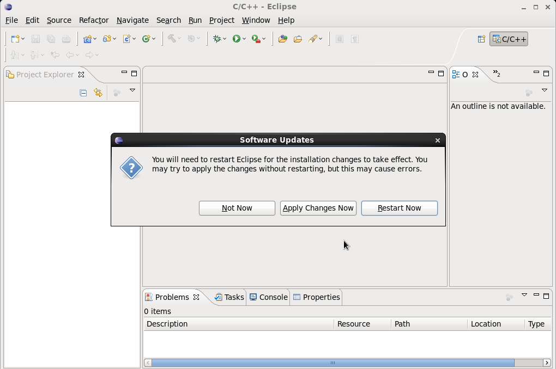Viewport: 556px width, 369px height.
Task: Click the Collapse All icon in Project Explorer
Action: pos(83,93)
